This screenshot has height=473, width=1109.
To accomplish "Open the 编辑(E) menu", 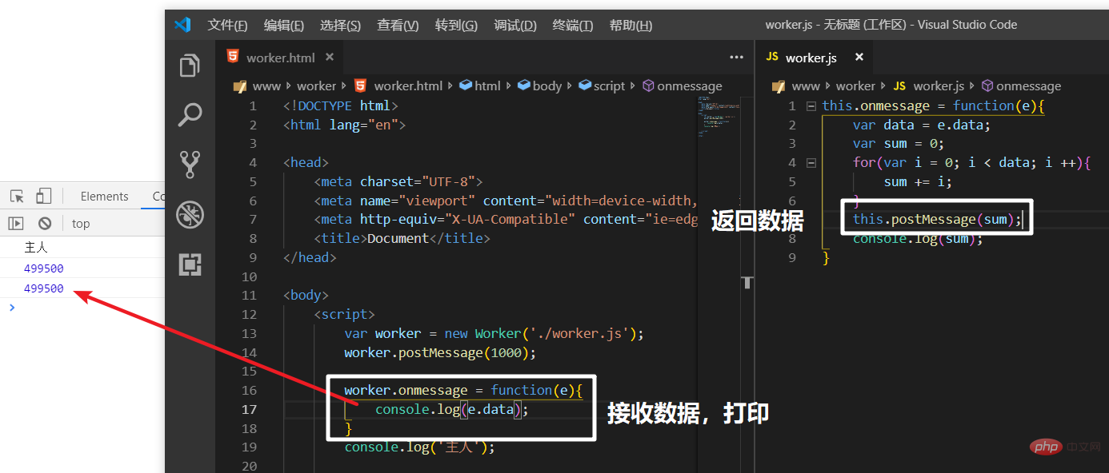I will 284,25.
